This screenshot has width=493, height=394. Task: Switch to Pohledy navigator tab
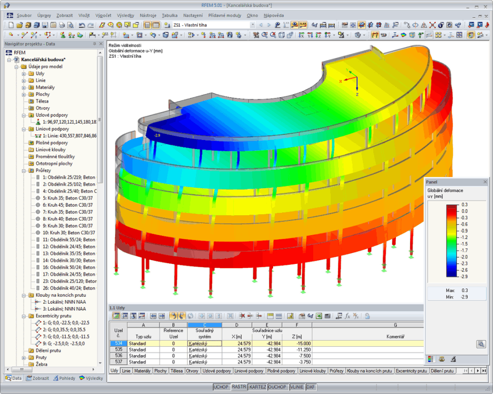coord(64,378)
